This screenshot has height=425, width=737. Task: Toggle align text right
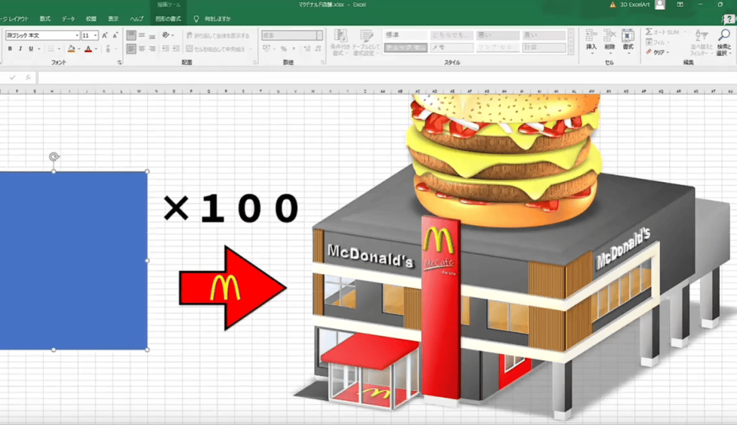coord(151,49)
